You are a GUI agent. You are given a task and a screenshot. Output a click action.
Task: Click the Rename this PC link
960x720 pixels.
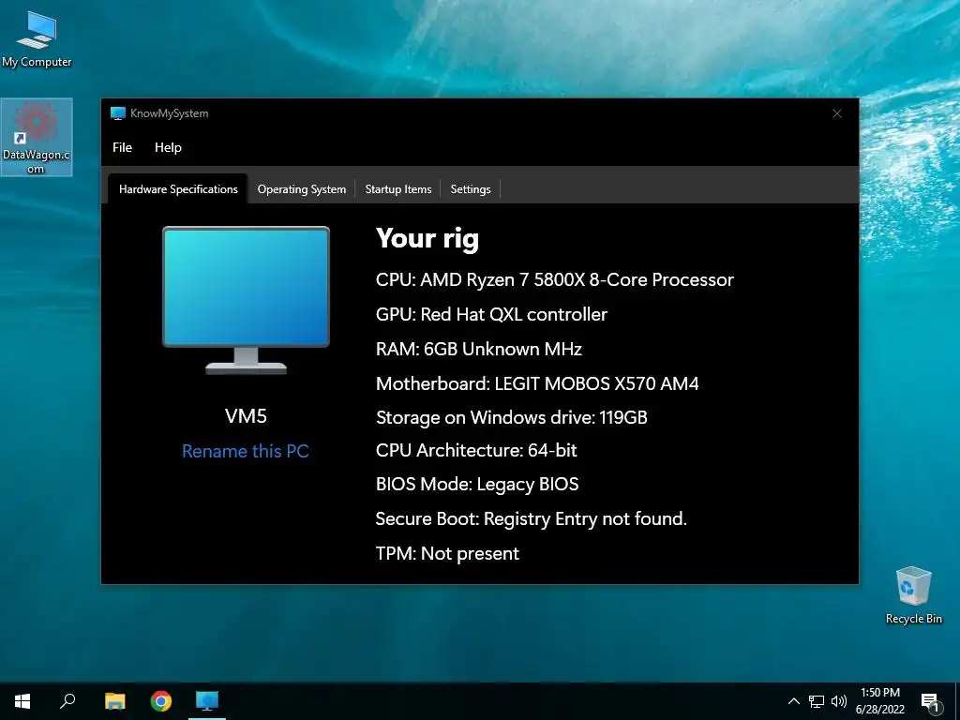(246, 451)
